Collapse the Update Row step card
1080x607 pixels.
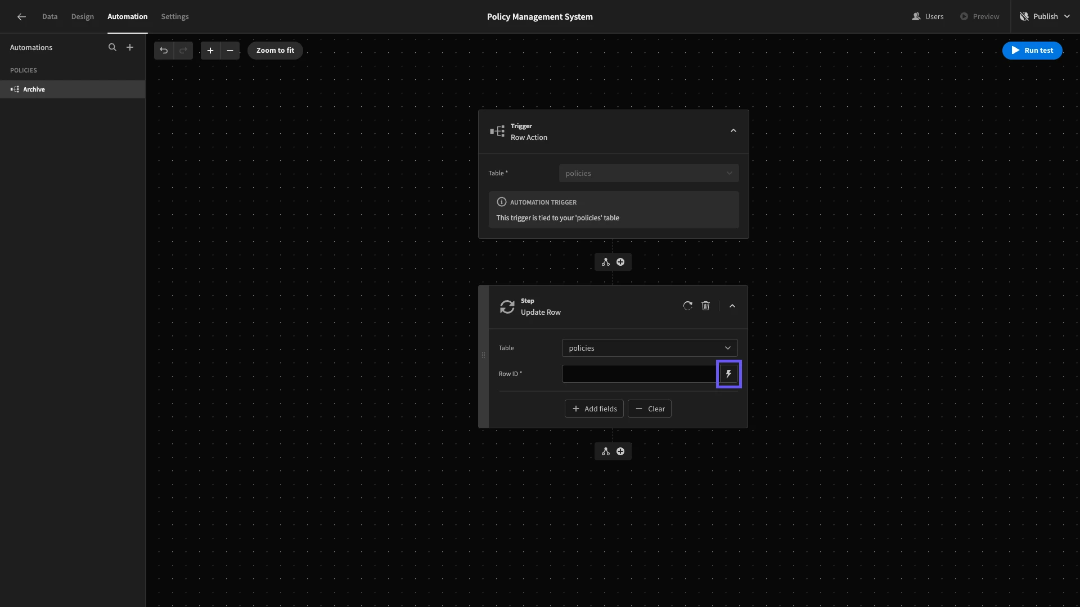tap(732, 306)
